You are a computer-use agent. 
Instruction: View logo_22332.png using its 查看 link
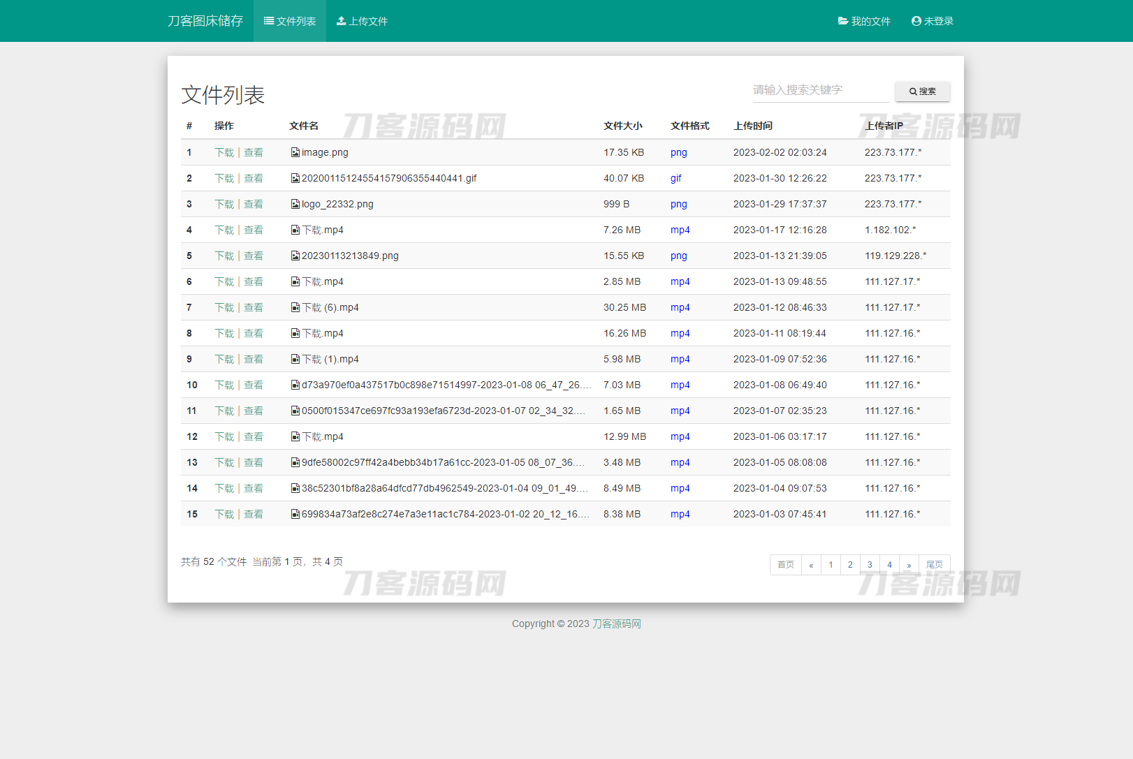[x=254, y=204]
